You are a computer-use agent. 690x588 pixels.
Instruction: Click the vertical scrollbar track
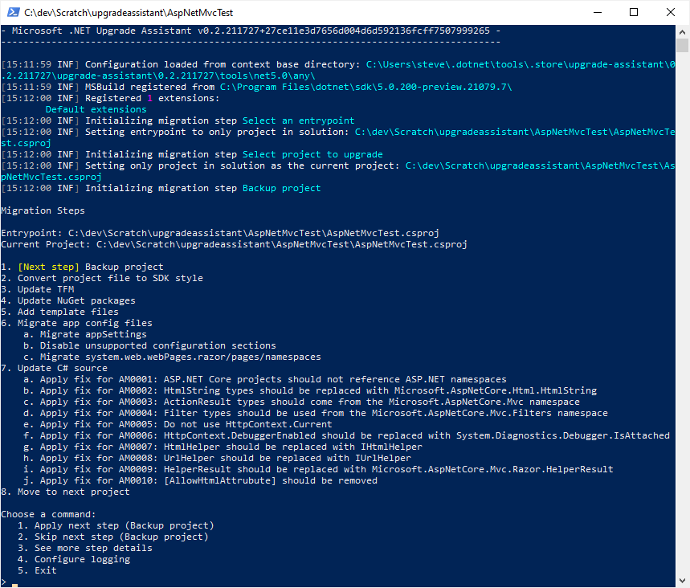point(682,321)
